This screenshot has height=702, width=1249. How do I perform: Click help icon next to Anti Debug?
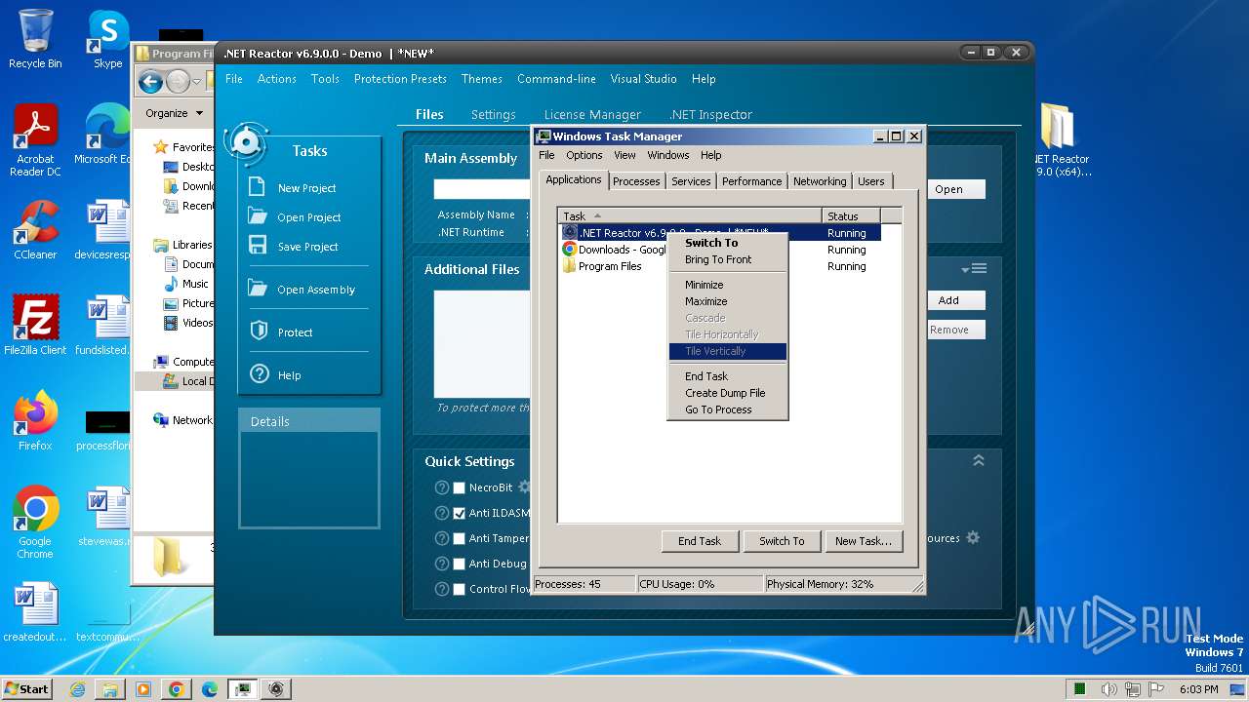pos(442,564)
